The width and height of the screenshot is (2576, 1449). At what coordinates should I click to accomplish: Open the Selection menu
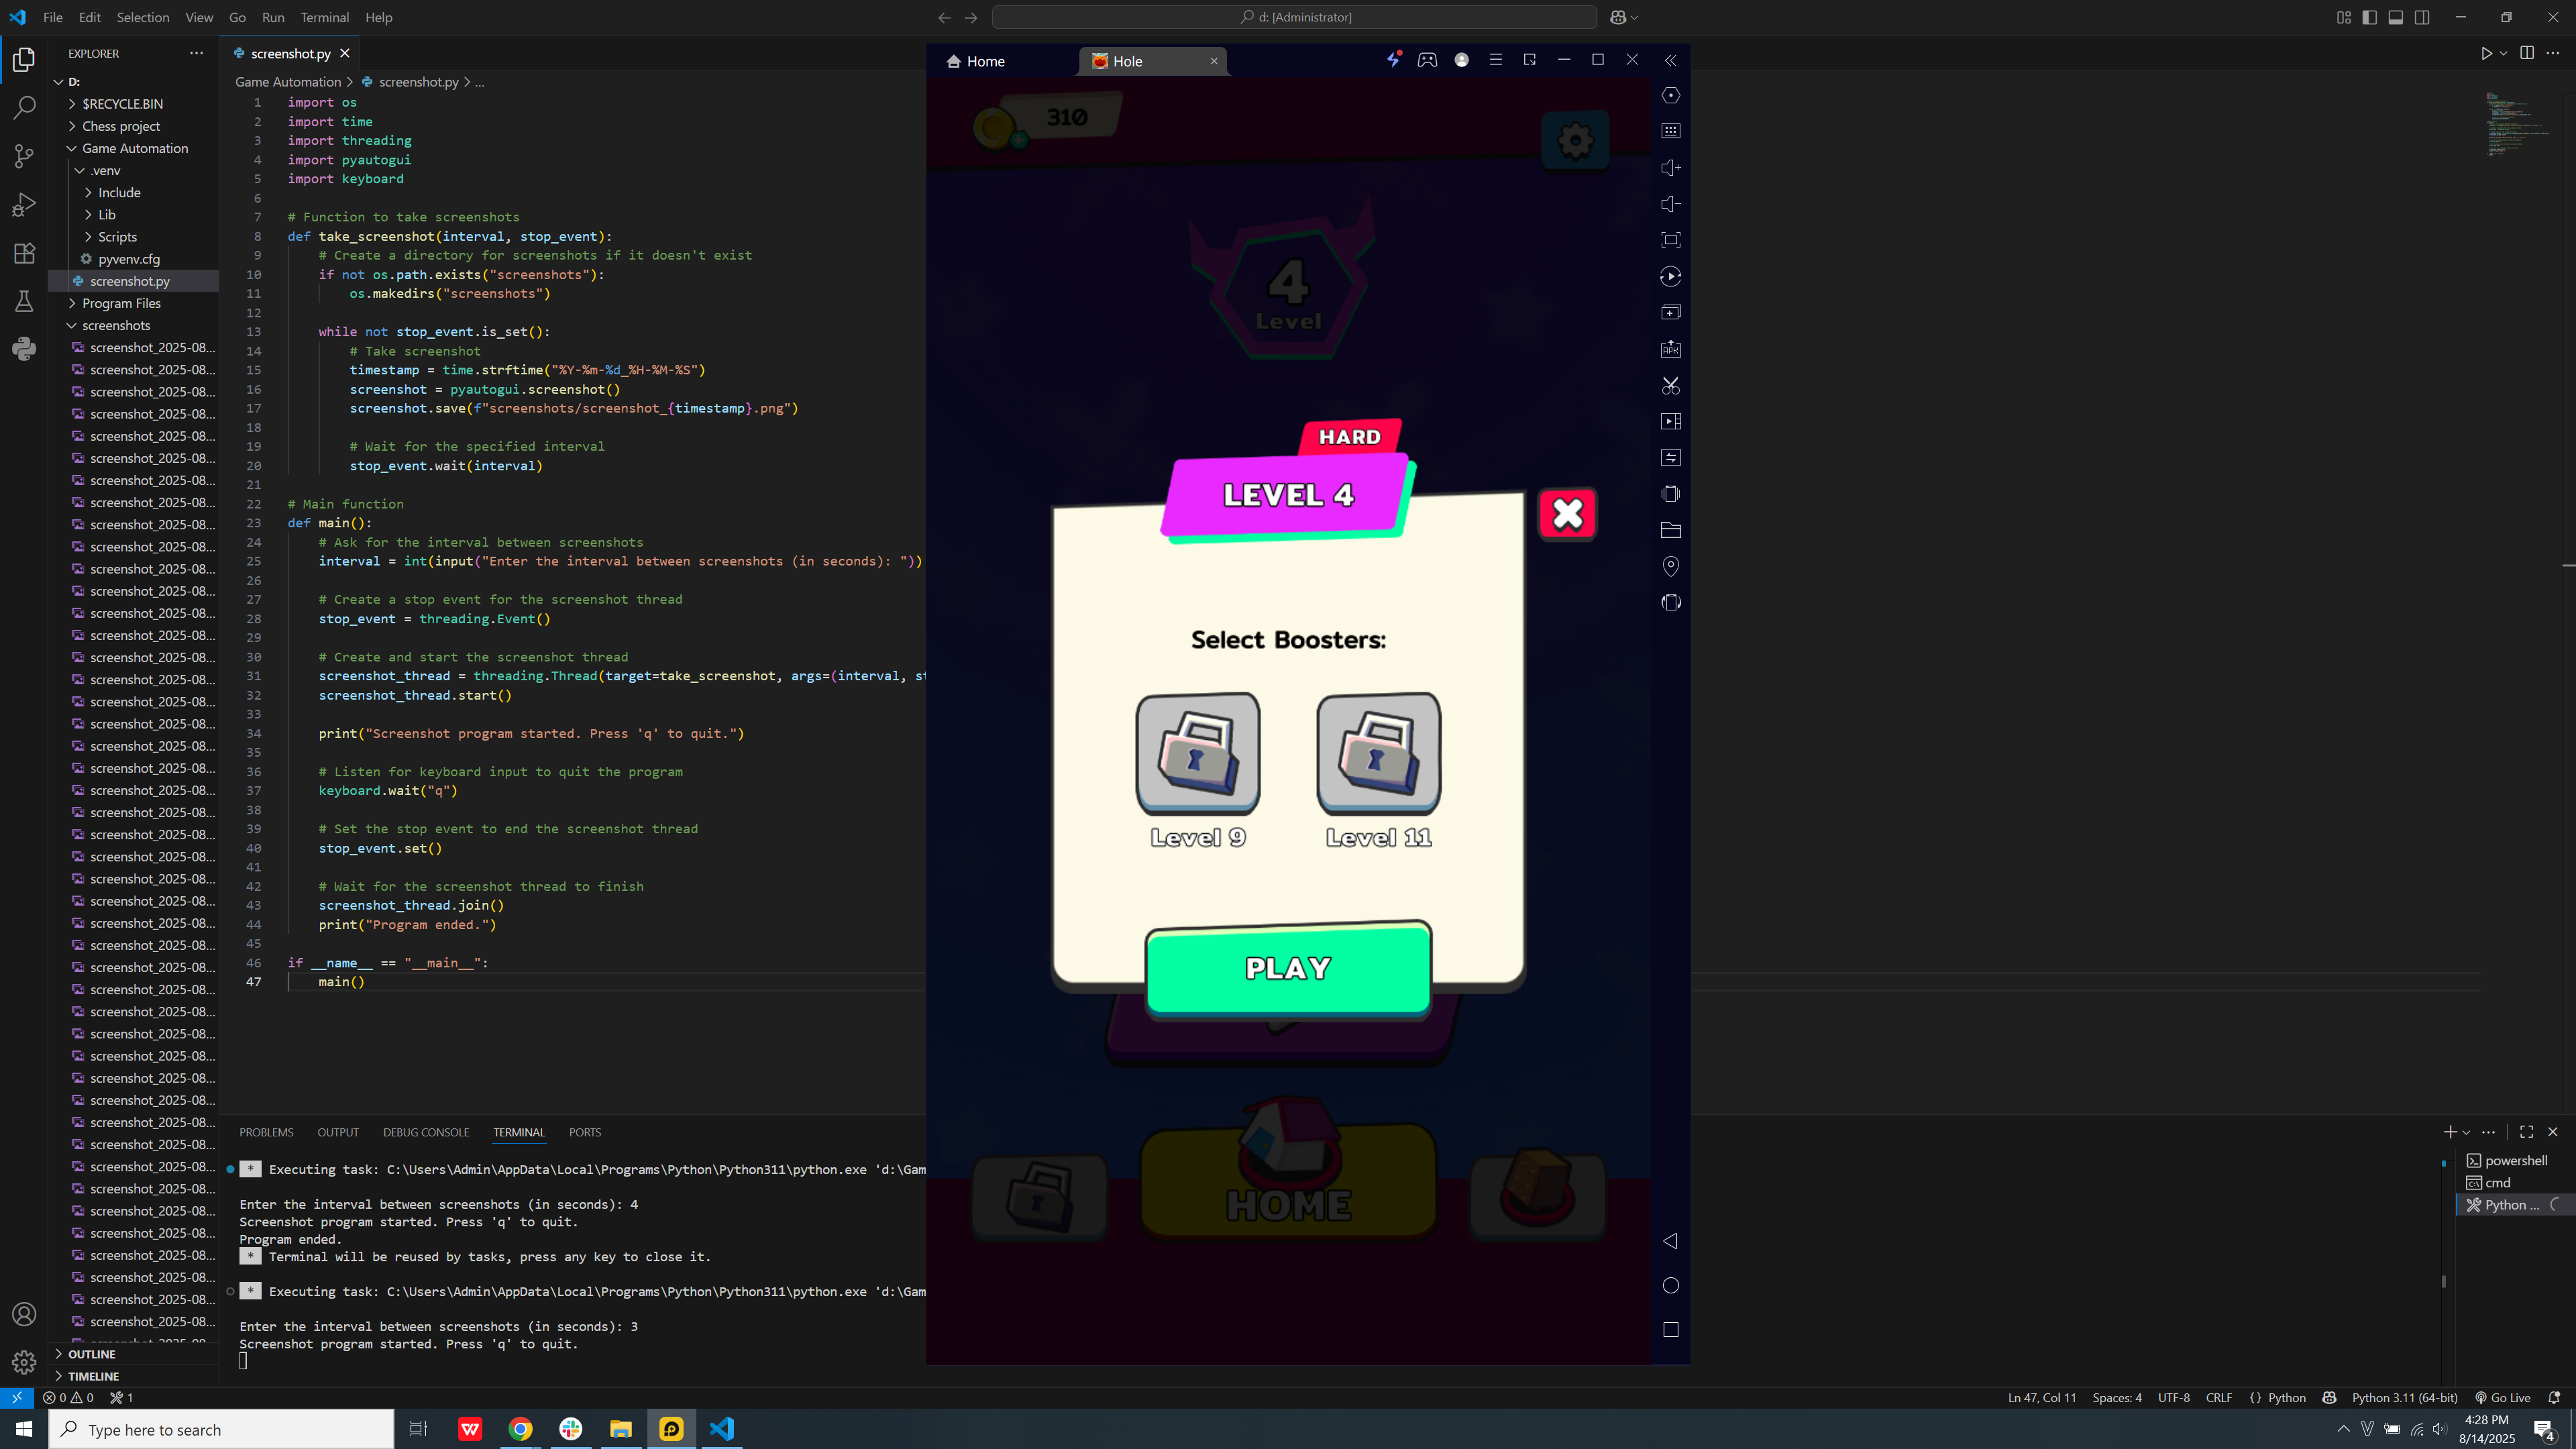pyautogui.click(x=142, y=17)
